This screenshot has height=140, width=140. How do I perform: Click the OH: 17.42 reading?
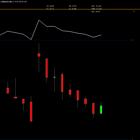97,9
